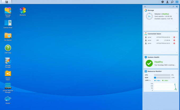
Task: Open the Package Center desktop icon
Action: tap(8, 11)
